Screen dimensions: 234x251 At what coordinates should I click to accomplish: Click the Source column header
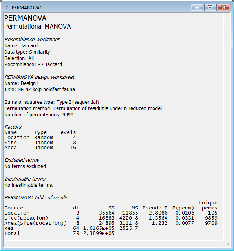14,208
